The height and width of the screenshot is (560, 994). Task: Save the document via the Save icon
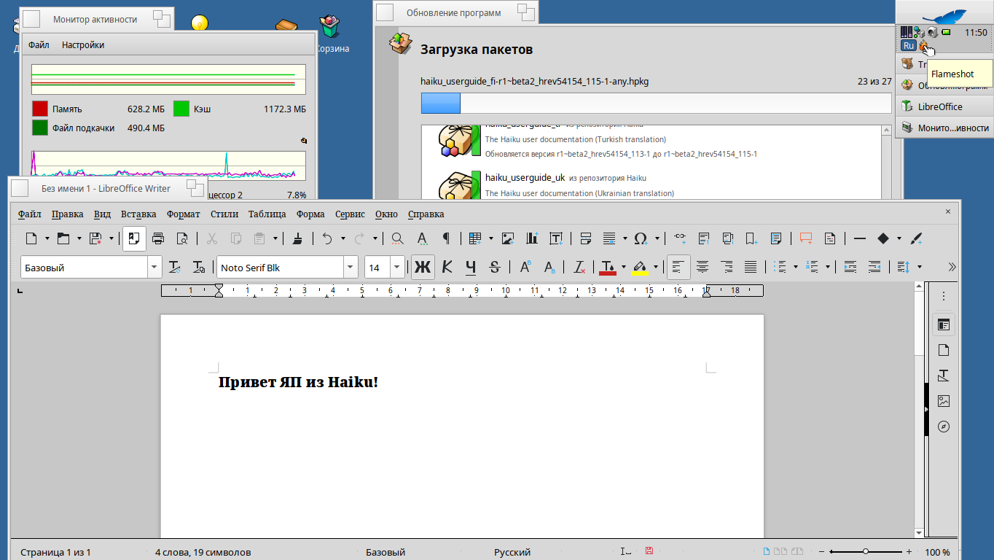point(95,238)
